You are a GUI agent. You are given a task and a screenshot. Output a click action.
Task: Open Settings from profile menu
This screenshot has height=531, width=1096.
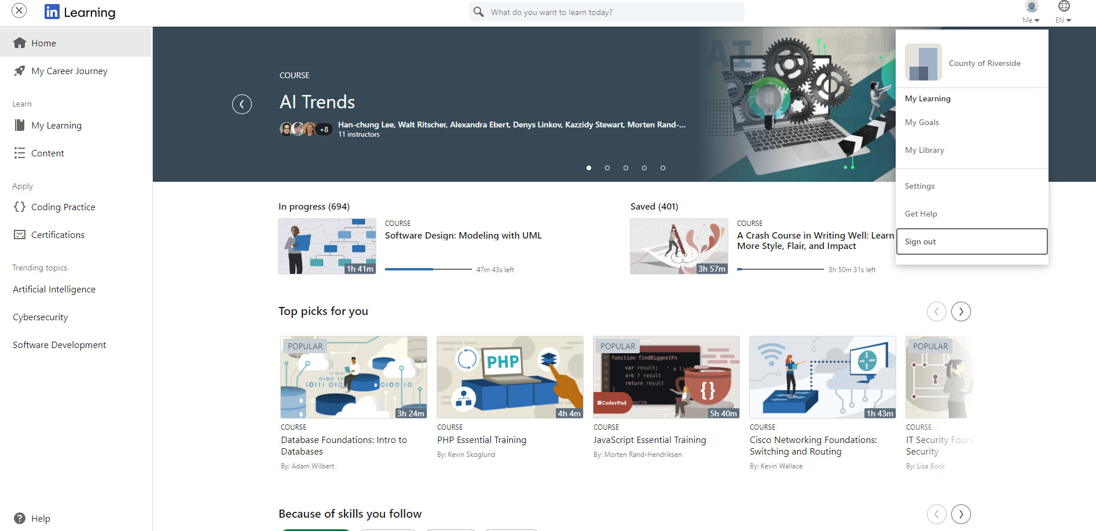click(919, 186)
